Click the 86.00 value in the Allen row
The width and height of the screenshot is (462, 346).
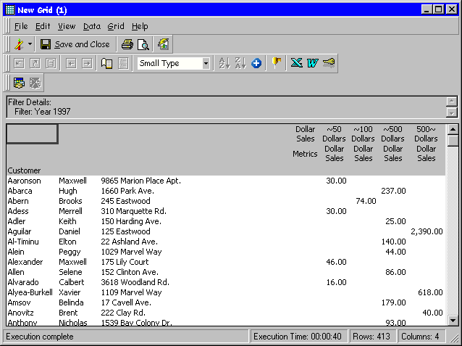395,272
